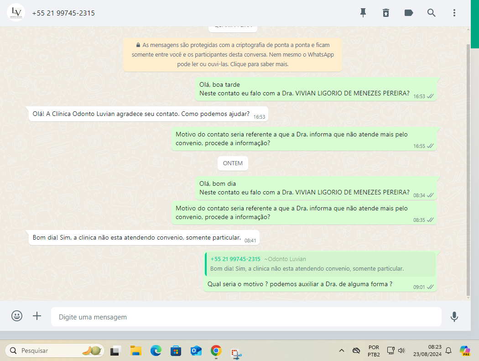This screenshot has width=479, height=361.
Task: Pin this conversation with the pin icon
Action: [363, 13]
